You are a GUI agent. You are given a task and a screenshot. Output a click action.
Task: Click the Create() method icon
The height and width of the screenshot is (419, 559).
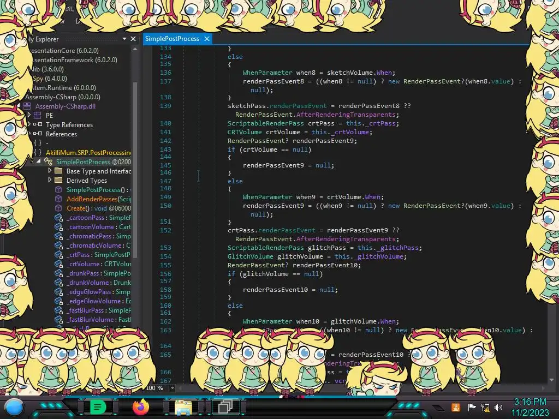pos(58,208)
